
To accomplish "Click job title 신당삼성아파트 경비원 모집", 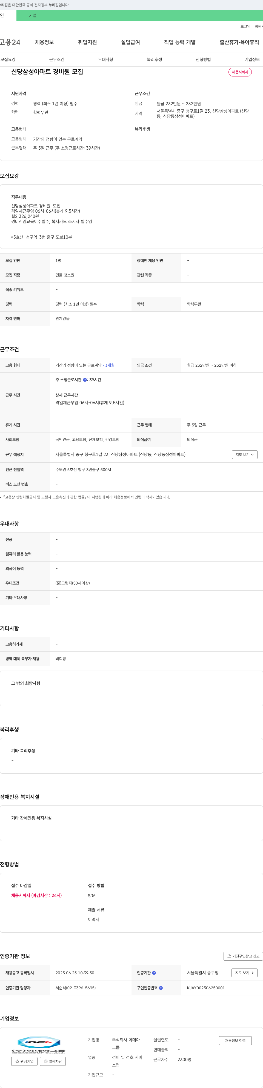I will click(47, 72).
